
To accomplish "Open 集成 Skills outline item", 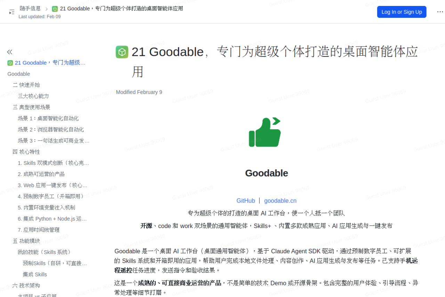I will (x=35, y=274).
